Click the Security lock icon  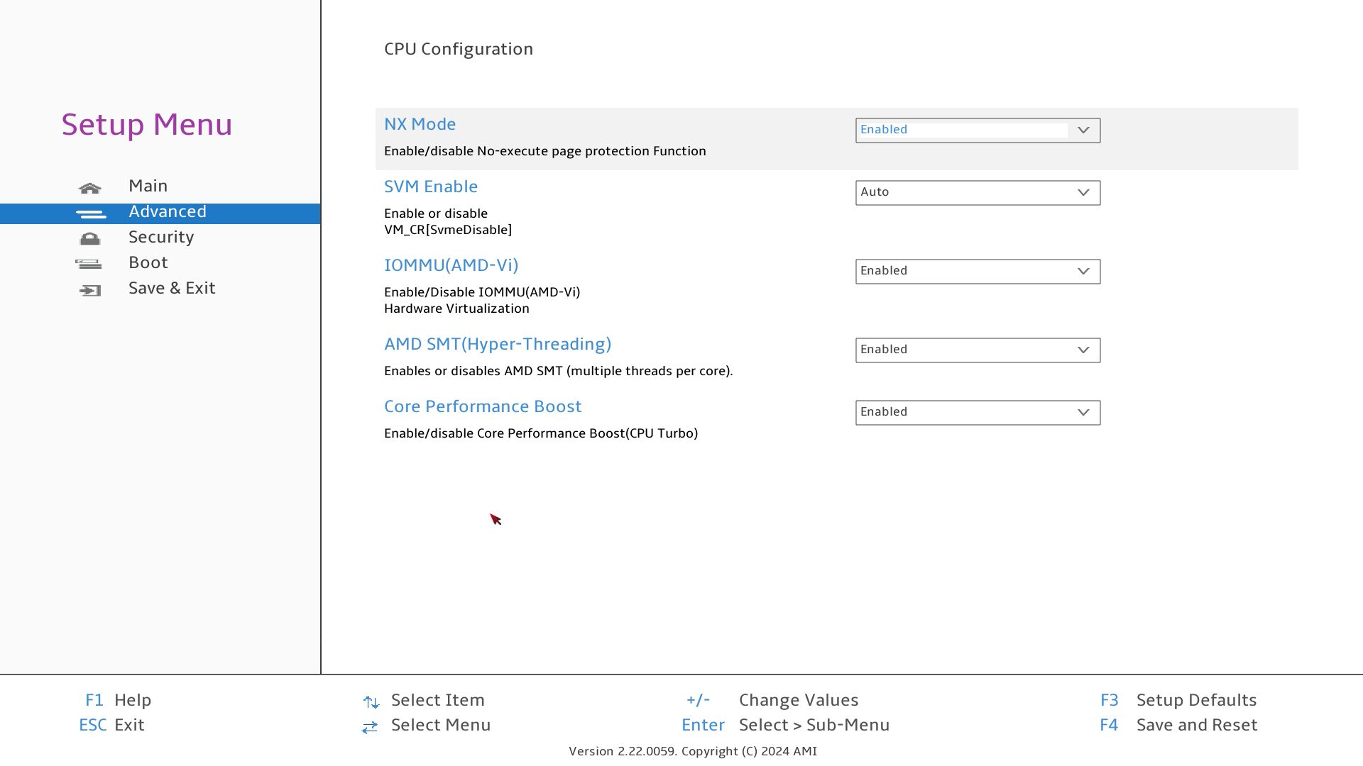click(x=90, y=239)
